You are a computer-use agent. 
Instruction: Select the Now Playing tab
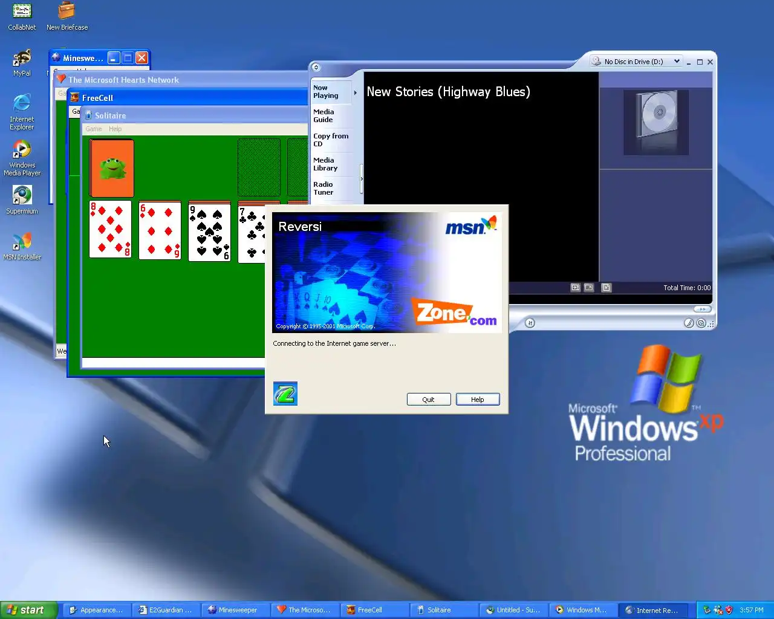(x=331, y=92)
